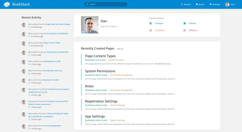The image size is (242, 132).
Task: Click the blue Pages count icon
Action: (151, 23)
